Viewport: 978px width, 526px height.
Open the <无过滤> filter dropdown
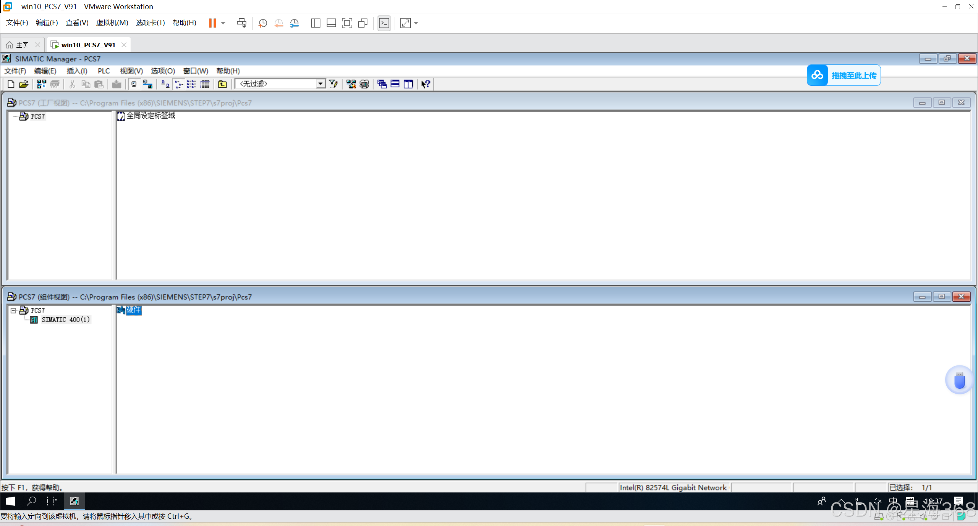[x=321, y=84]
